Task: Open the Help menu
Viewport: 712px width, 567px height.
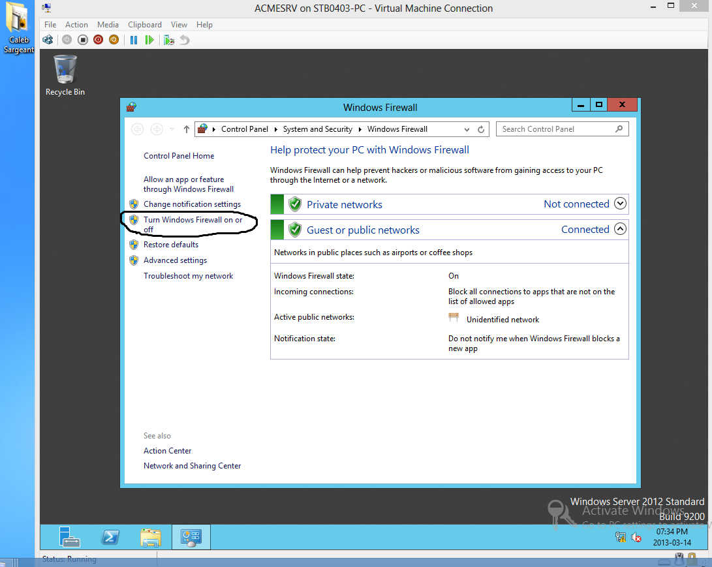Action: 204,25
